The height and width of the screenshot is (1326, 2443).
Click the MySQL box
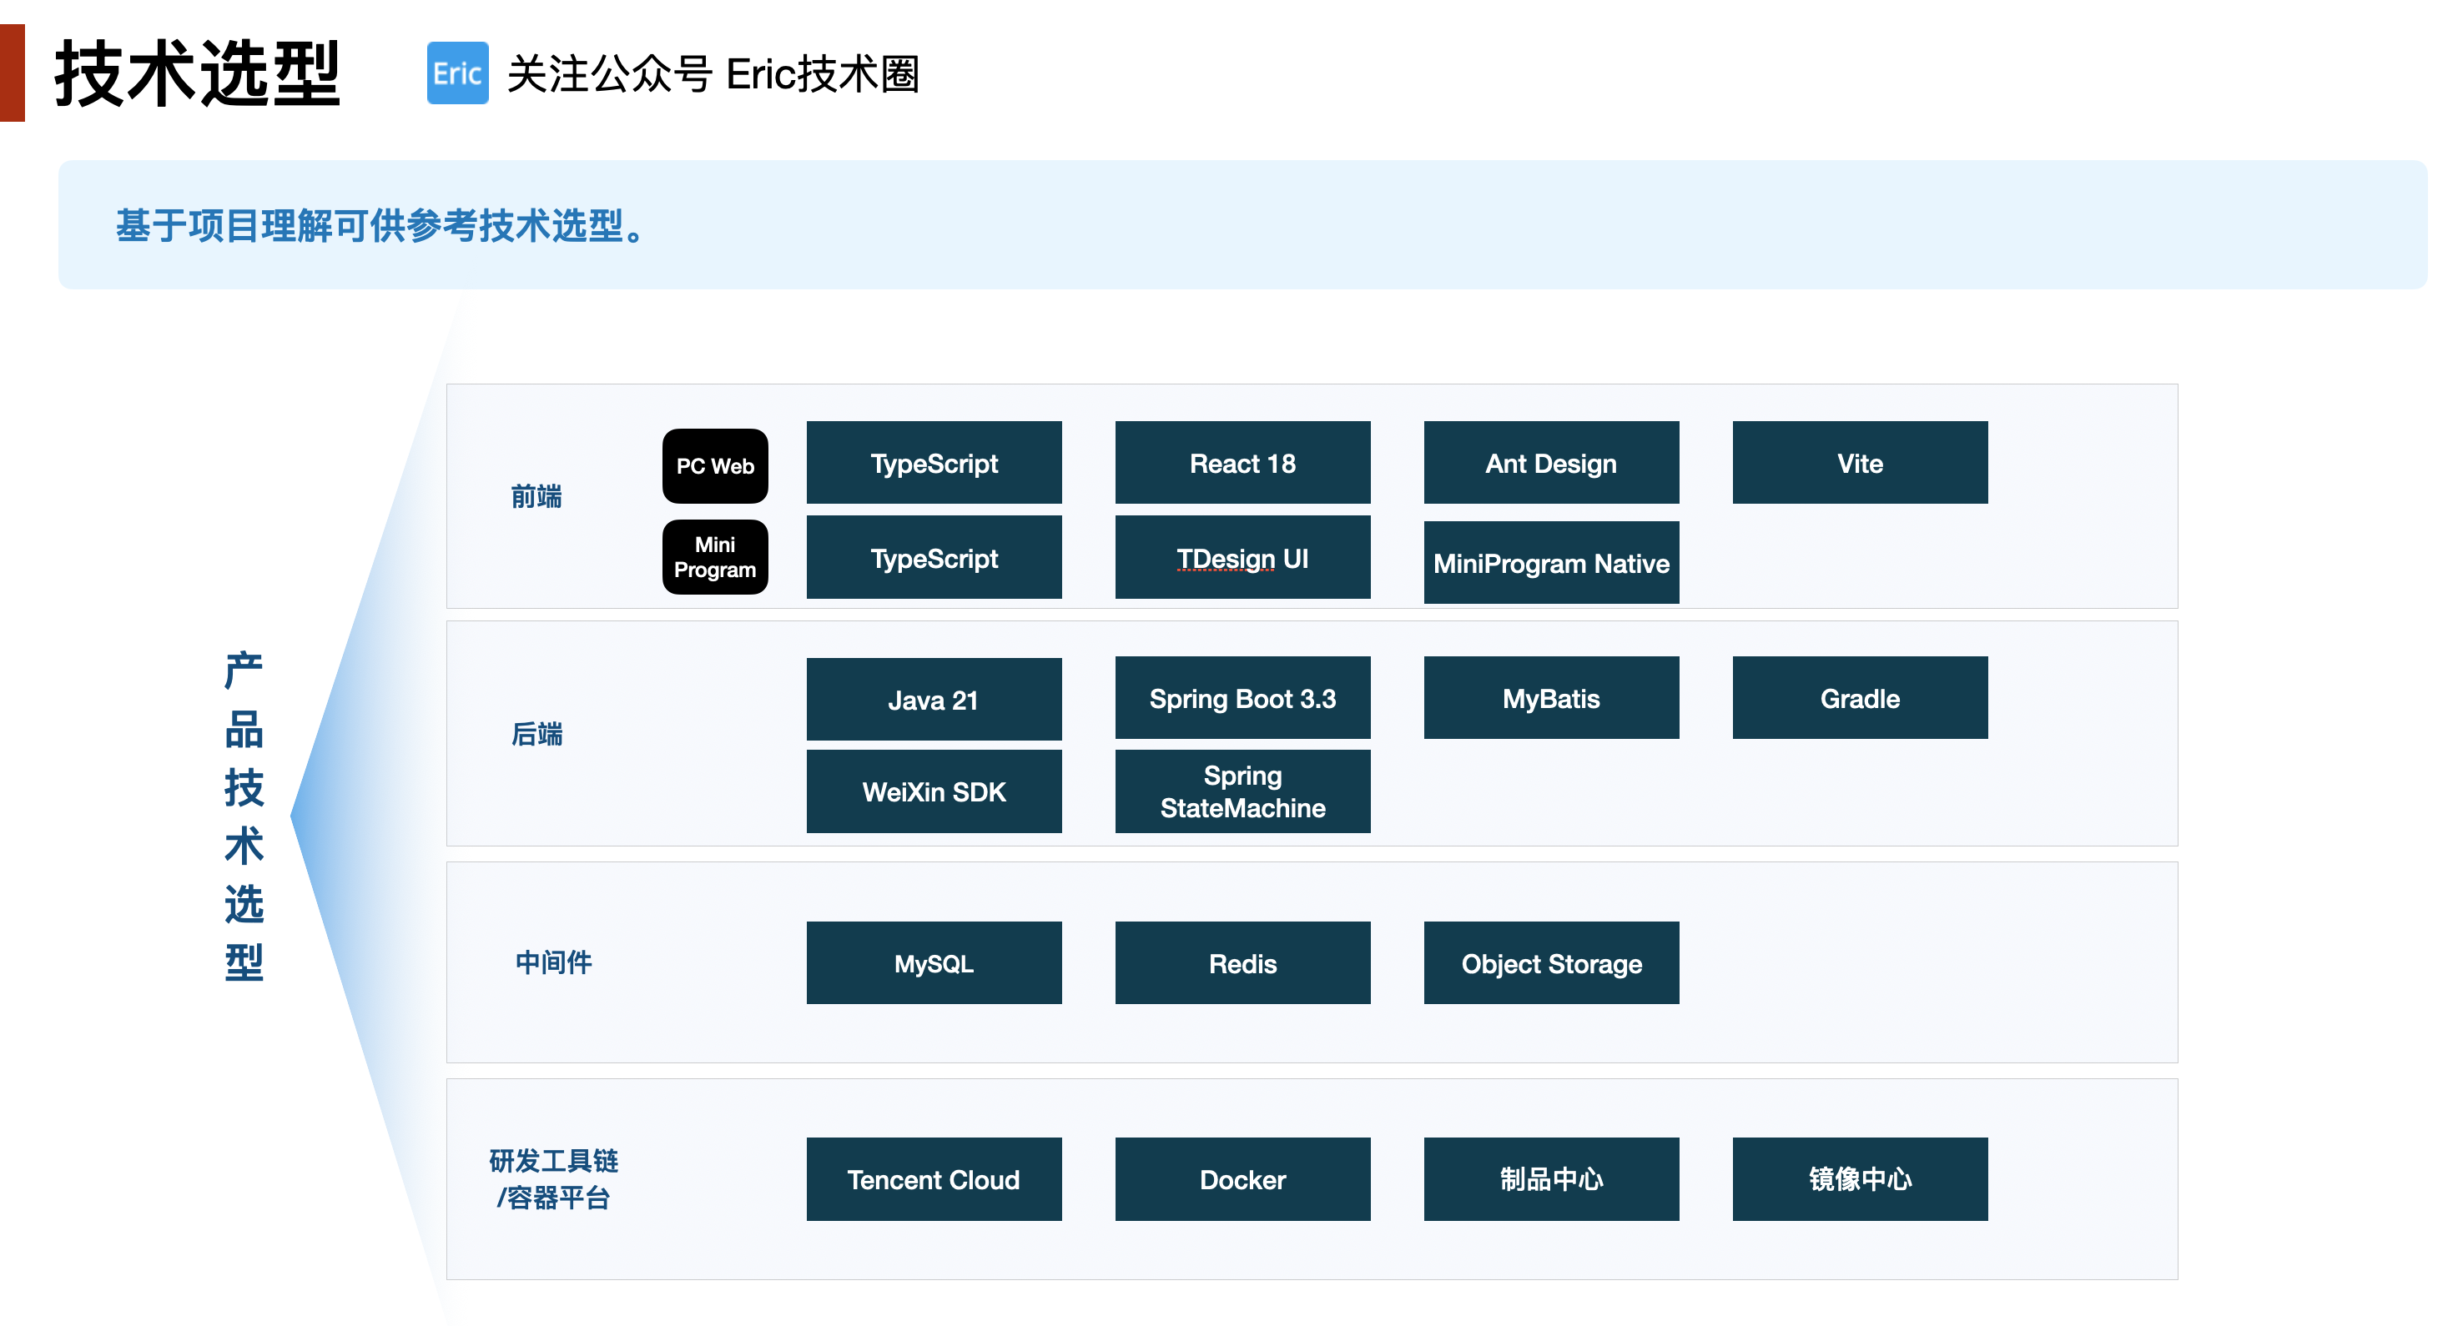(x=934, y=963)
